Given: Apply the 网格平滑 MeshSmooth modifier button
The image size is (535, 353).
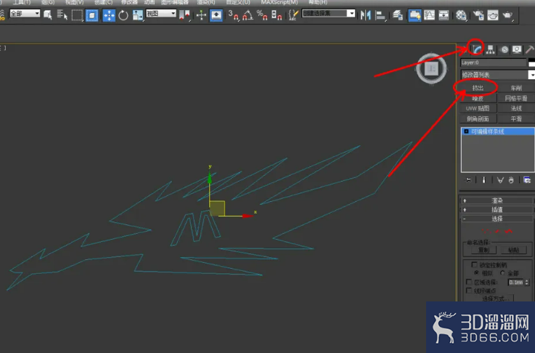Looking at the screenshot, I should click(x=516, y=98).
